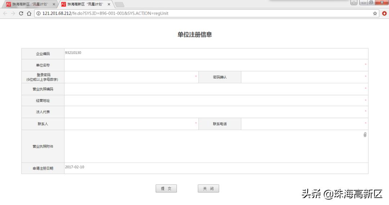Focus the 经营地址 input field

coord(216,100)
